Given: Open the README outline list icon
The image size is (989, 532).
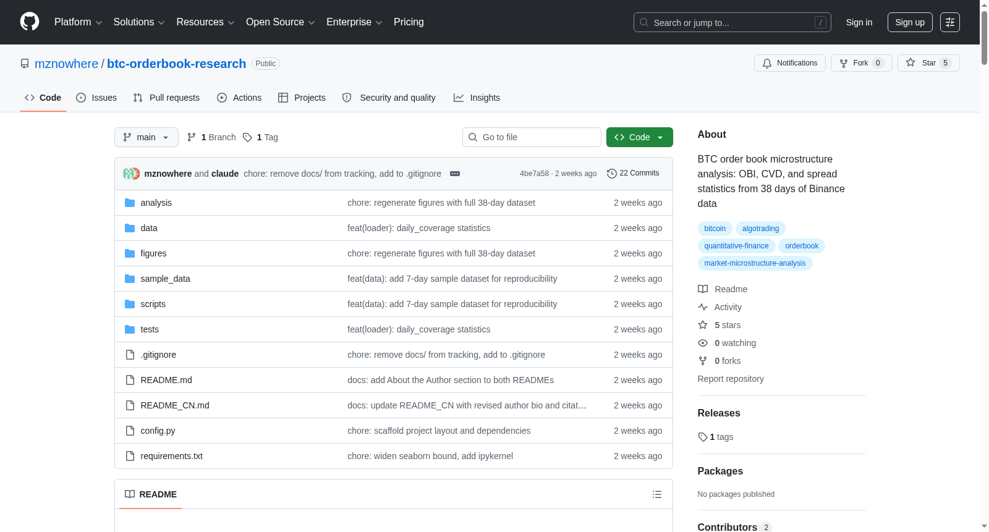Looking at the screenshot, I should click(657, 494).
